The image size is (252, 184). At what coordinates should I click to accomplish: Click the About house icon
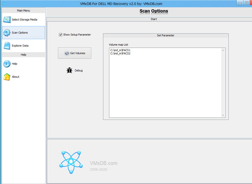tap(7, 77)
